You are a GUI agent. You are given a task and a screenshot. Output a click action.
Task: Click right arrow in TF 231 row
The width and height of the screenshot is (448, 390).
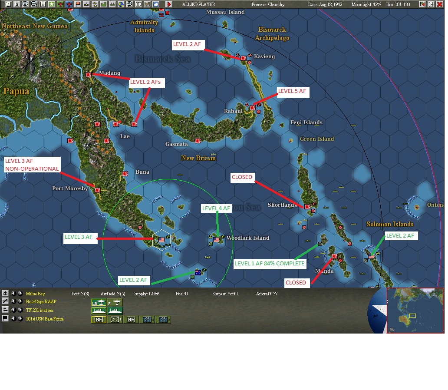tap(20, 310)
